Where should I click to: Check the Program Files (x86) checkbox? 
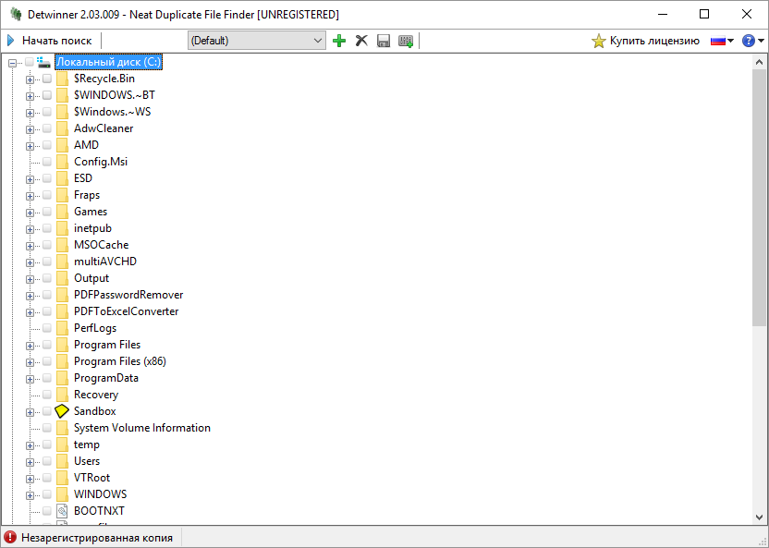(x=47, y=361)
